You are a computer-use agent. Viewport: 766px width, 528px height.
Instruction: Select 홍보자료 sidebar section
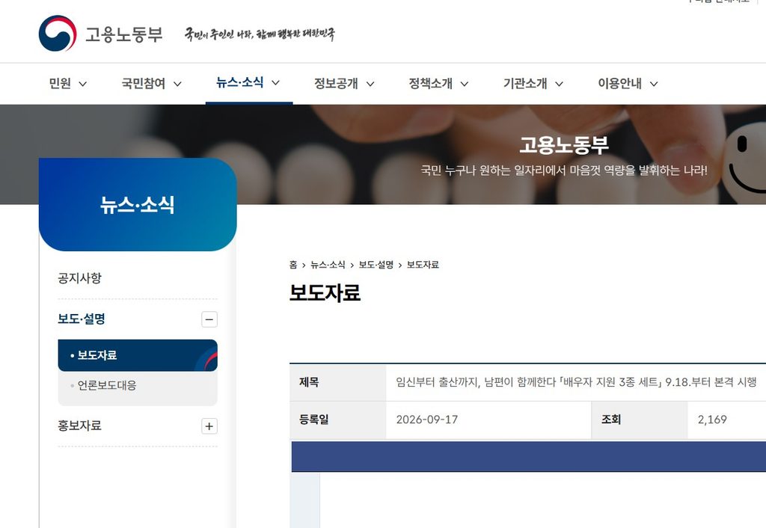(79, 426)
